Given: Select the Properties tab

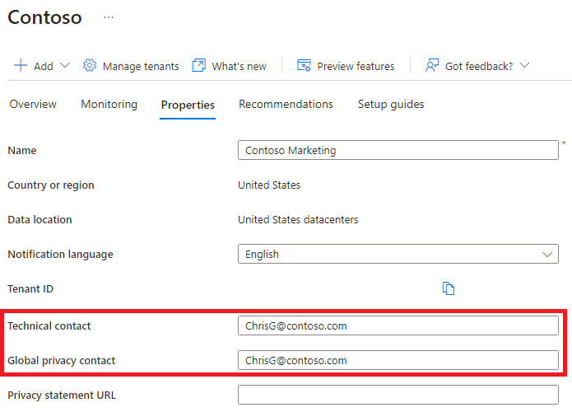Looking at the screenshot, I should tap(188, 105).
